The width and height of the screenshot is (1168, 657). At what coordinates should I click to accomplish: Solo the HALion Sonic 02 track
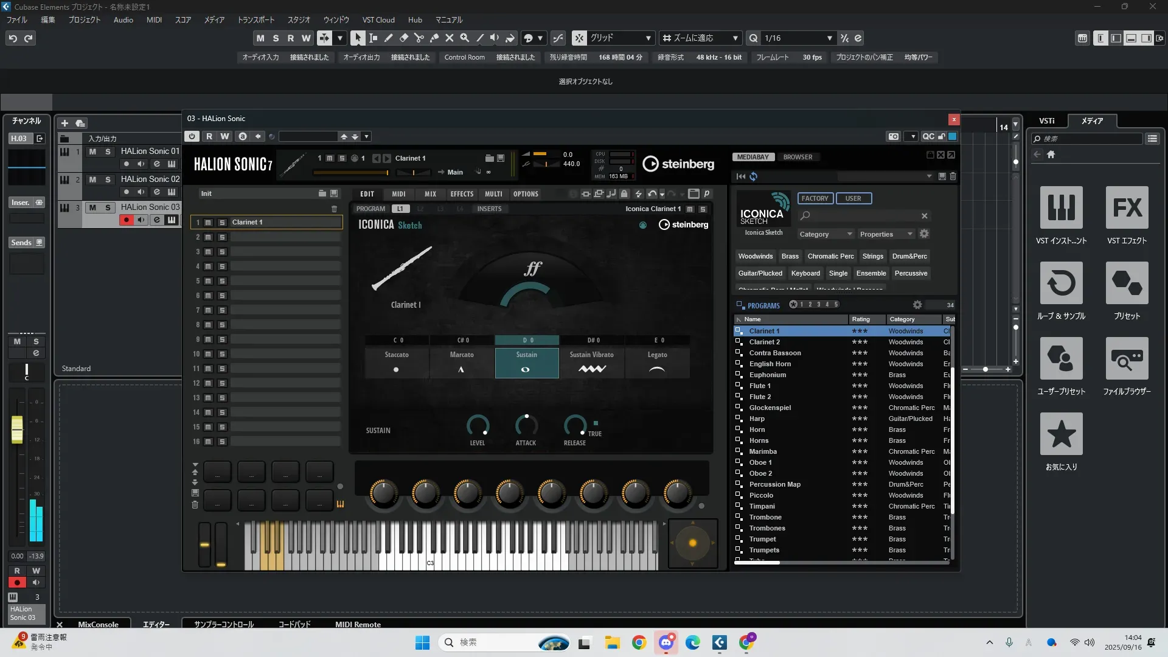click(108, 179)
